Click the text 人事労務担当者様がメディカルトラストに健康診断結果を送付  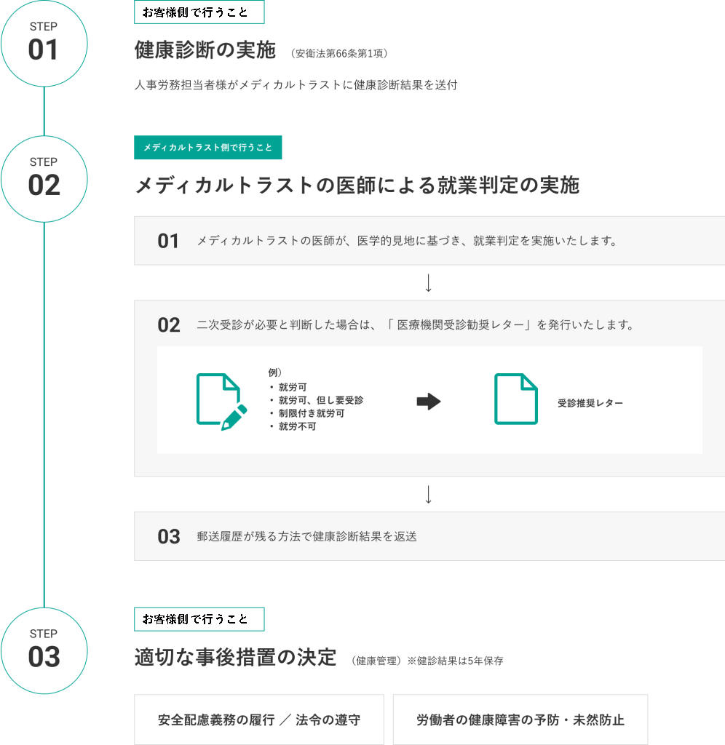(296, 85)
